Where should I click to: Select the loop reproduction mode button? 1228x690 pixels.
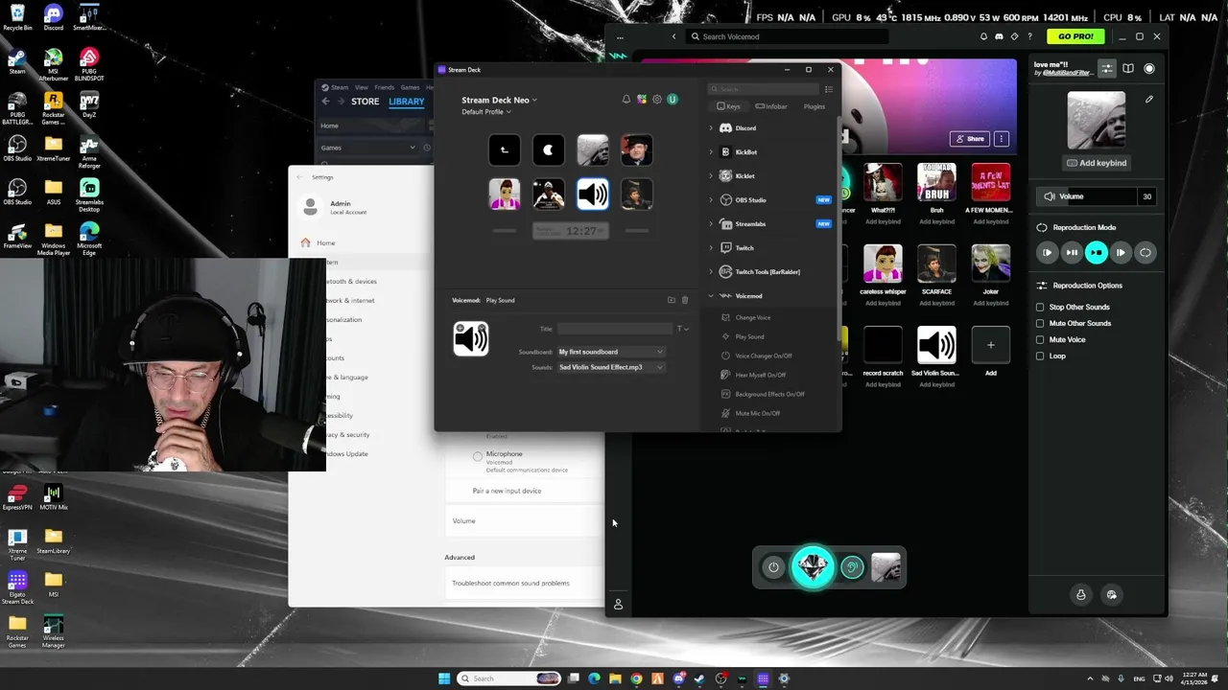1145,252
